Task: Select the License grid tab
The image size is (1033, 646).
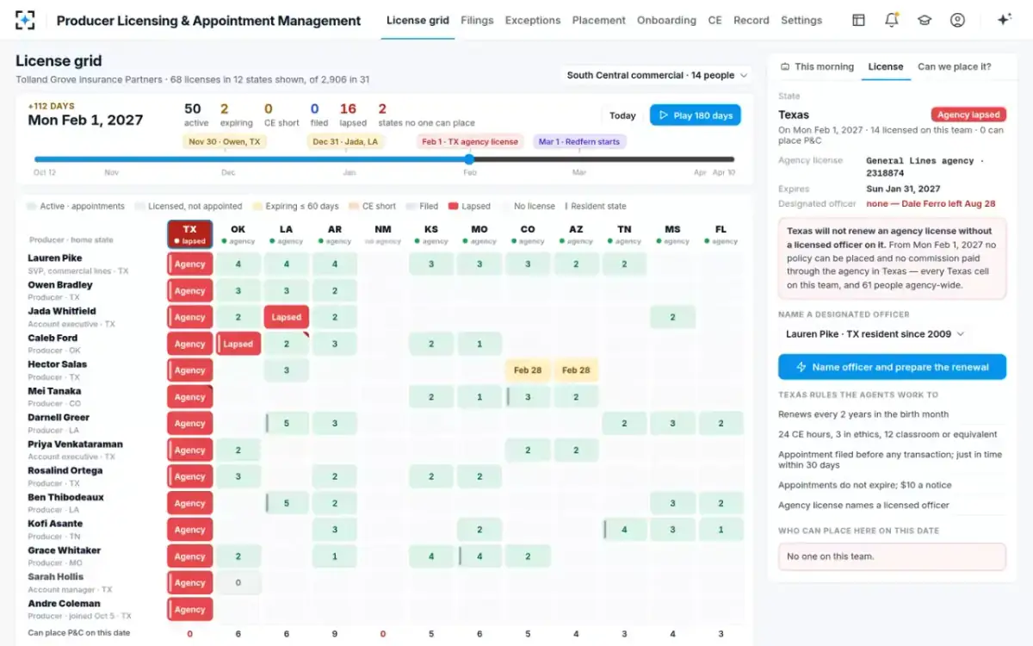Action: [x=418, y=20]
